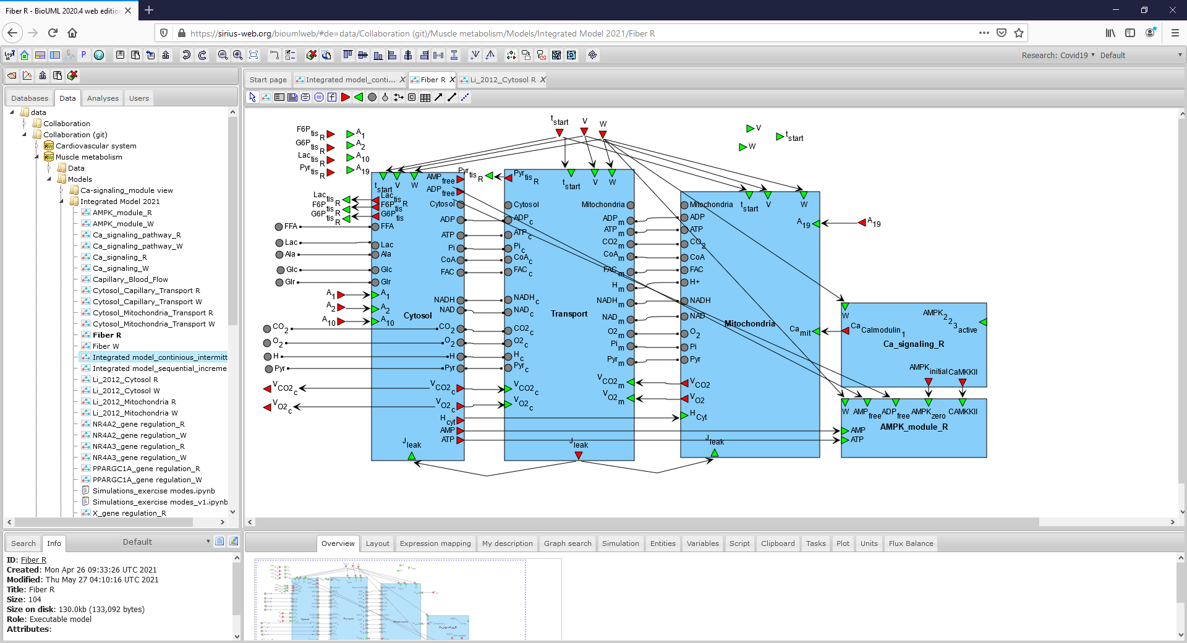Select the plain line connection tool
This screenshot has width=1187, height=643.
tap(452, 97)
